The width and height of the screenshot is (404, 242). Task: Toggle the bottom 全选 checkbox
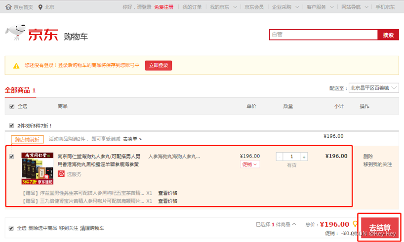(x=11, y=228)
